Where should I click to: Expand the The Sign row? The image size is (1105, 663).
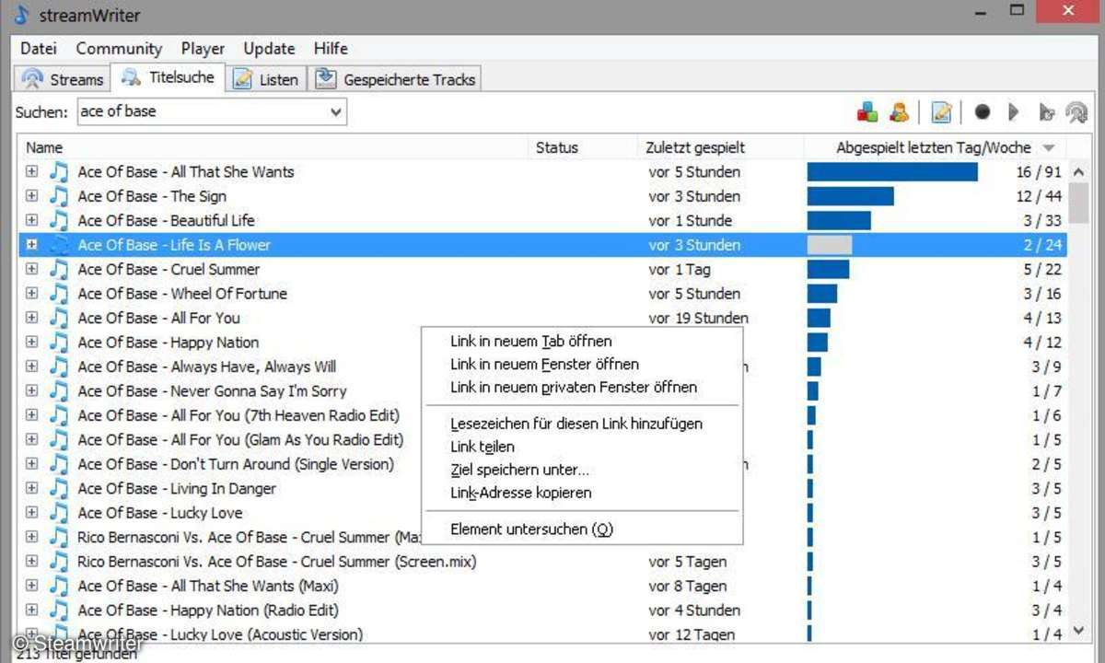pos(31,196)
